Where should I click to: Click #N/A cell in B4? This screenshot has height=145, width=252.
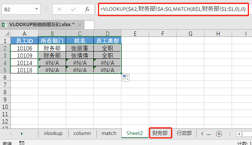[52, 63]
